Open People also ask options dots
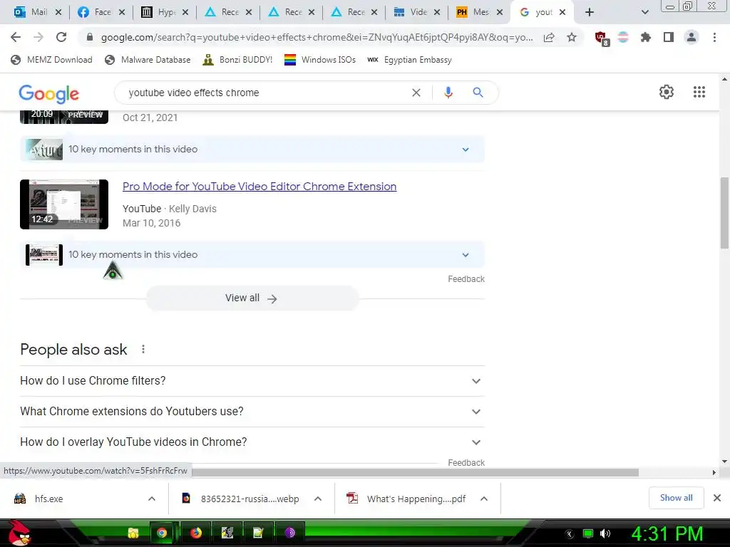730x547 pixels. [x=143, y=349]
